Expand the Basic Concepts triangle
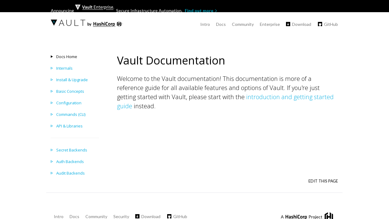389x219 pixels. [x=52, y=91]
